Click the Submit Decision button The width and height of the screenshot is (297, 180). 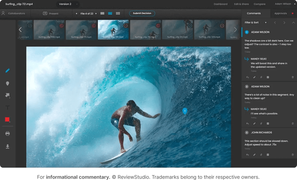coord(142,13)
